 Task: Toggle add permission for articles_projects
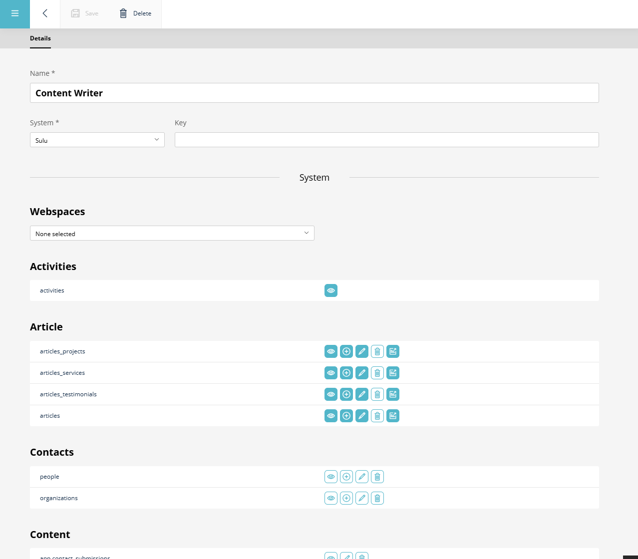point(346,351)
